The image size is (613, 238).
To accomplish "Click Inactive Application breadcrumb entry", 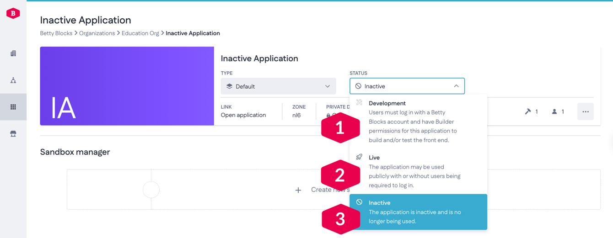I will [193, 33].
